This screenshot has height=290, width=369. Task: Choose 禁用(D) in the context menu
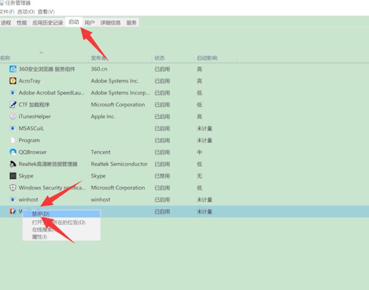pyautogui.click(x=62, y=214)
